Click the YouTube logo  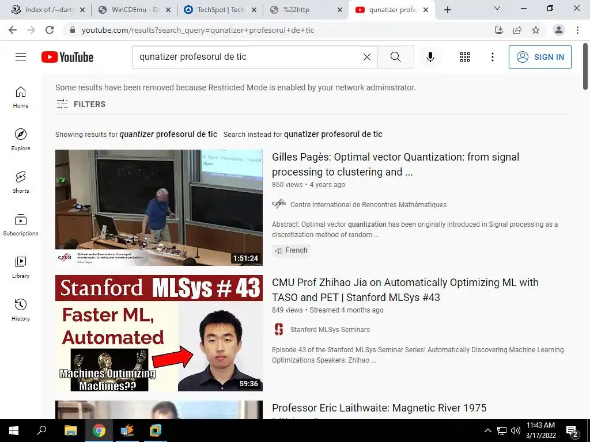[67, 57]
